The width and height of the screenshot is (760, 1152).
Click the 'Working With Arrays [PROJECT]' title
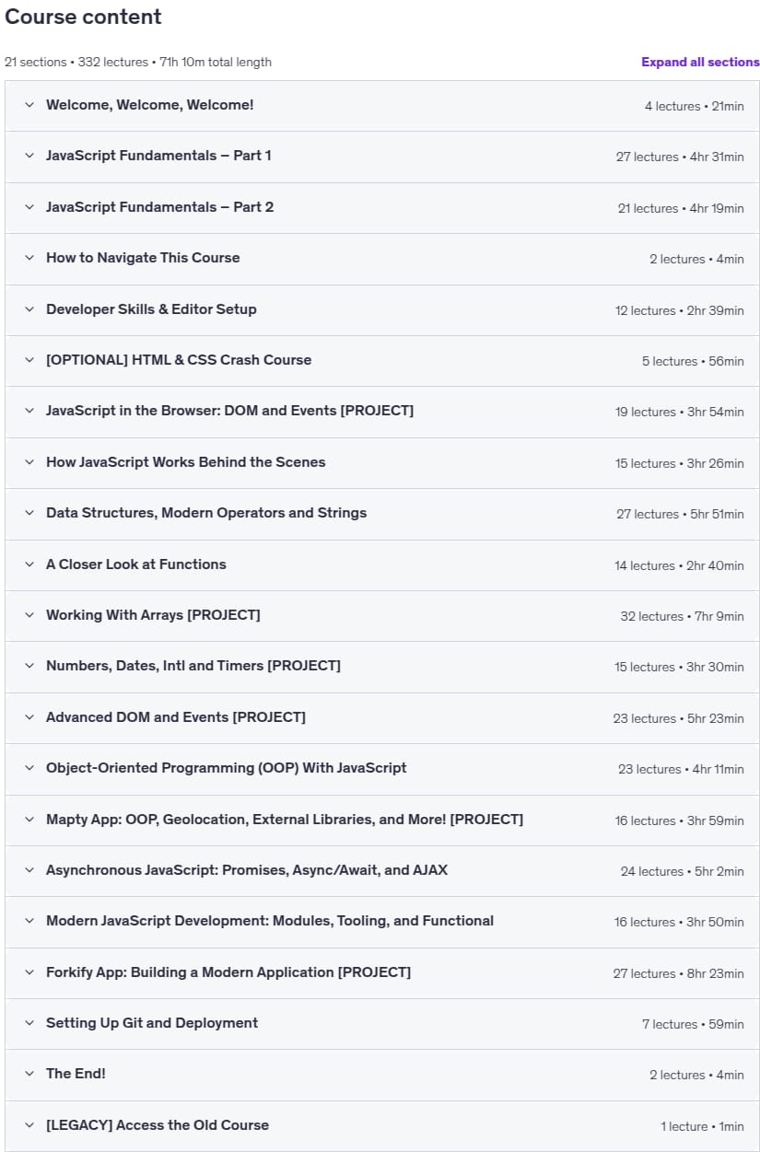point(153,615)
